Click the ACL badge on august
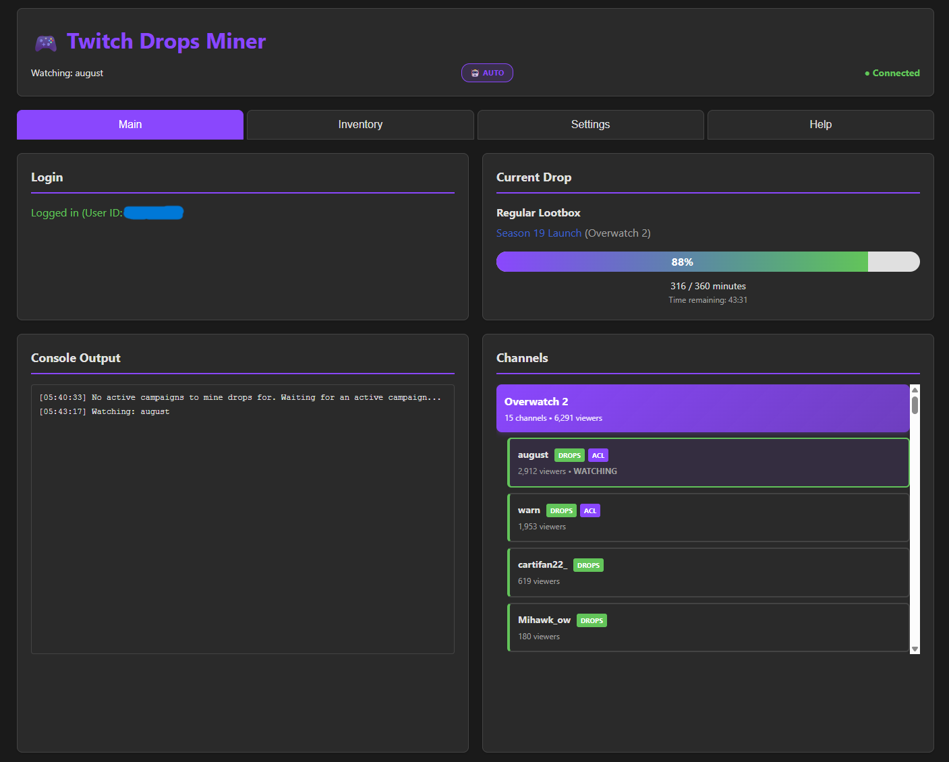The image size is (949, 762). click(x=598, y=456)
